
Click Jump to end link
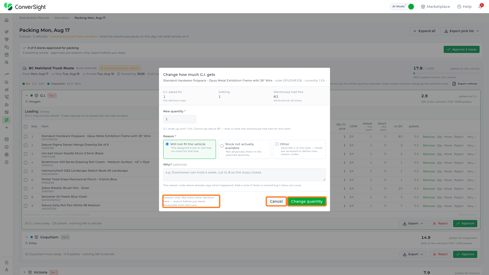pyautogui.click(x=468, y=215)
